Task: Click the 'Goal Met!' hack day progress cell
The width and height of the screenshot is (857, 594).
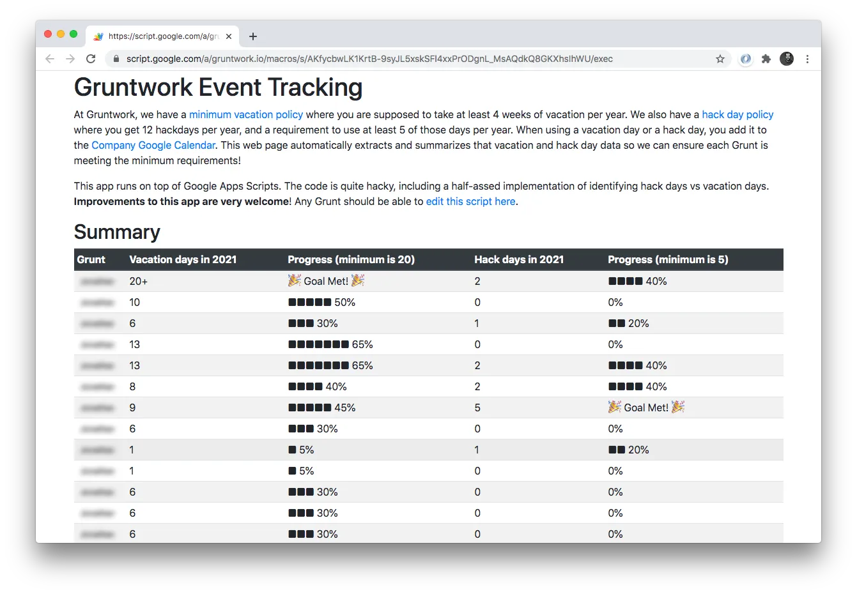Action: (x=646, y=407)
